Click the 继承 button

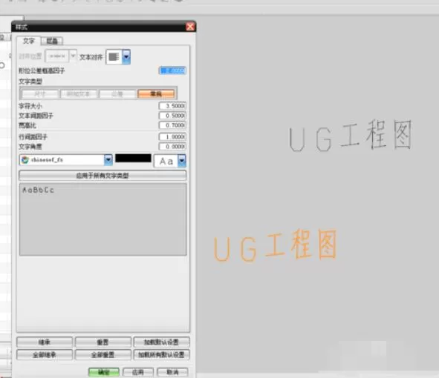click(x=45, y=342)
